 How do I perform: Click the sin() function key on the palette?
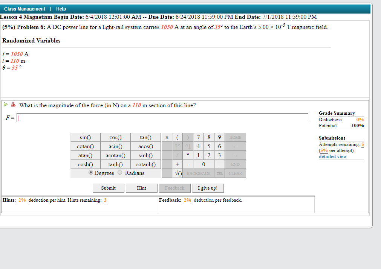(x=85, y=137)
